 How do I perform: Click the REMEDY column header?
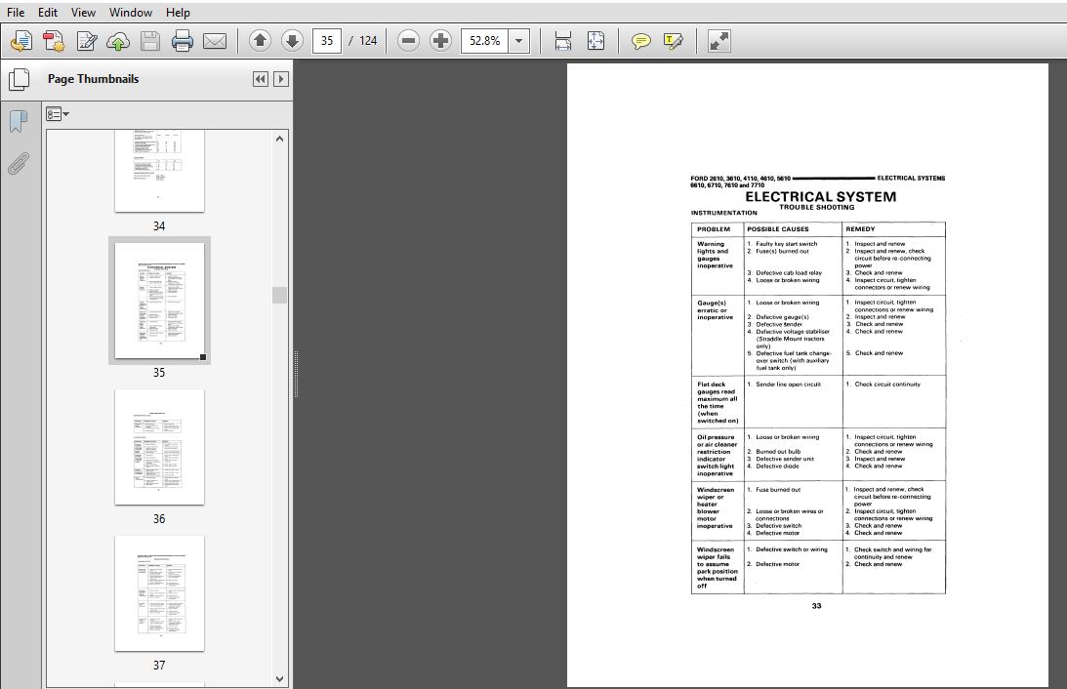(x=860, y=229)
